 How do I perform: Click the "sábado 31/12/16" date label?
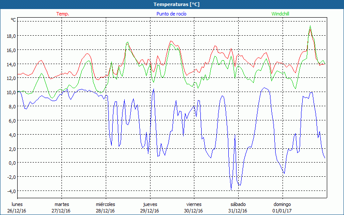238,207
